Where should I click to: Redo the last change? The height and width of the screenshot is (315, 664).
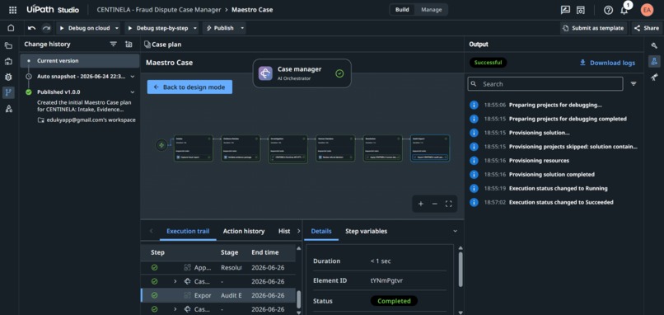tap(46, 28)
